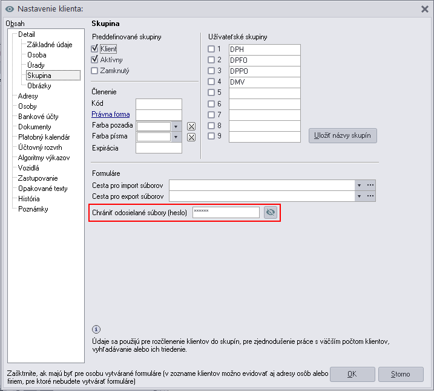The width and height of the screenshot is (434, 391).
Task: Browse for Cesta pro import súborov path
Action: [x=370, y=185]
